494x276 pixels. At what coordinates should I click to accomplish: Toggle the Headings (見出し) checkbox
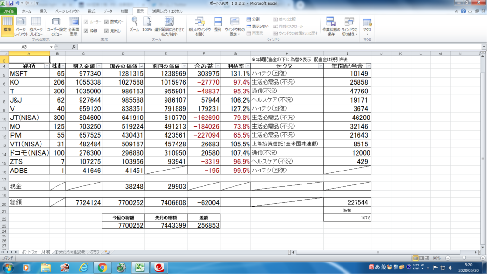(107, 31)
